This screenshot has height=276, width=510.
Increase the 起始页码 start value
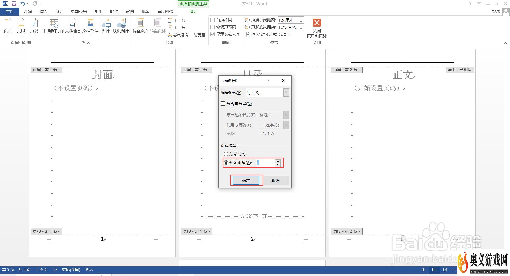click(278, 161)
